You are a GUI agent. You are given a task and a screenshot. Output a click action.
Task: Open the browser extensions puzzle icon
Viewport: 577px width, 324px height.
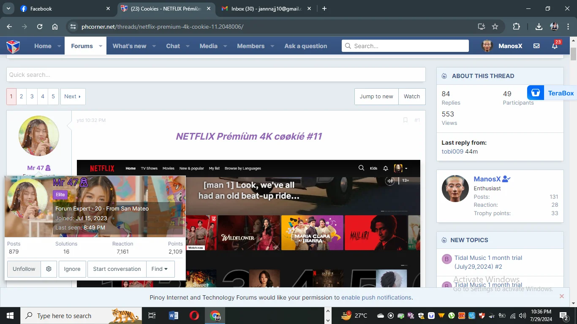click(x=516, y=27)
